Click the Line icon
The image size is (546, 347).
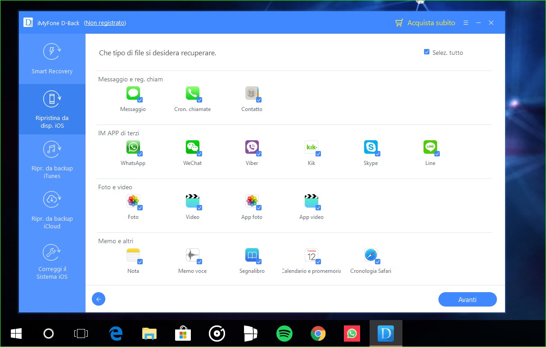coord(430,147)
